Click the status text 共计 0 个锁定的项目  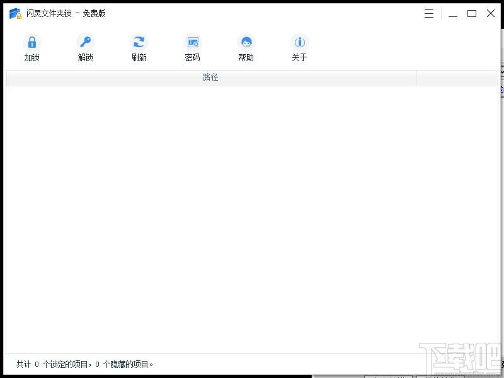52,364
